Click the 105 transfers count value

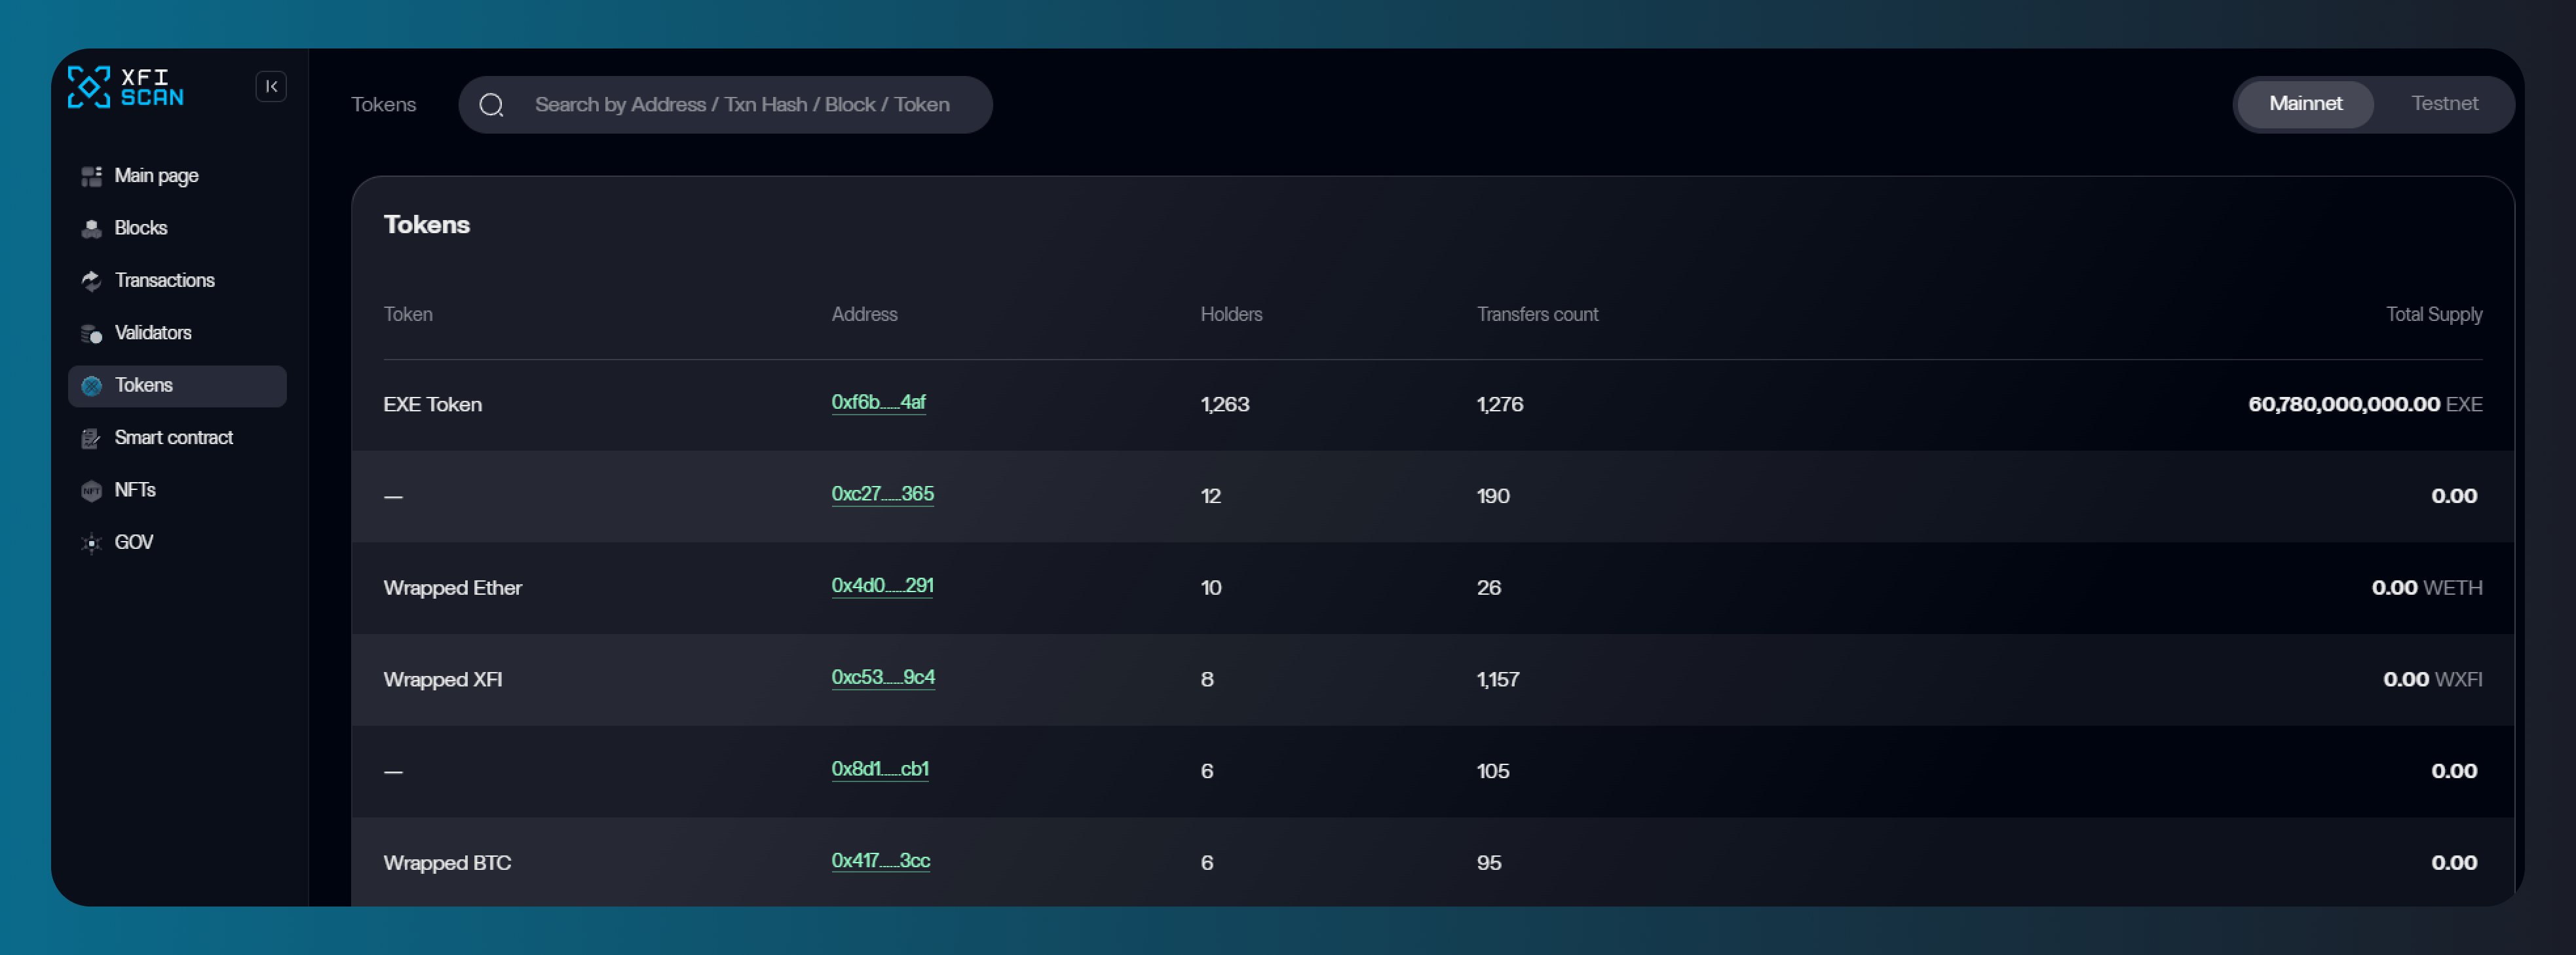tap(1493, 771)
